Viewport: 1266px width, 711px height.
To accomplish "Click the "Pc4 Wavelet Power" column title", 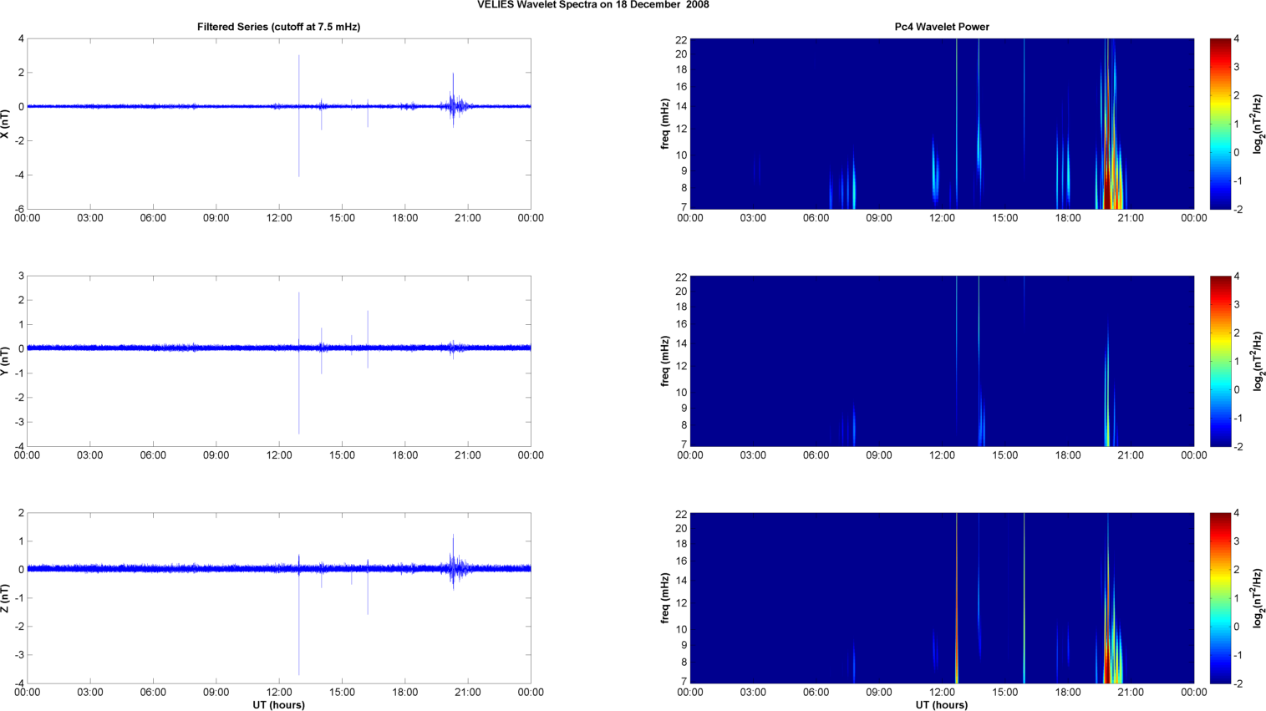I will point(941,27).
